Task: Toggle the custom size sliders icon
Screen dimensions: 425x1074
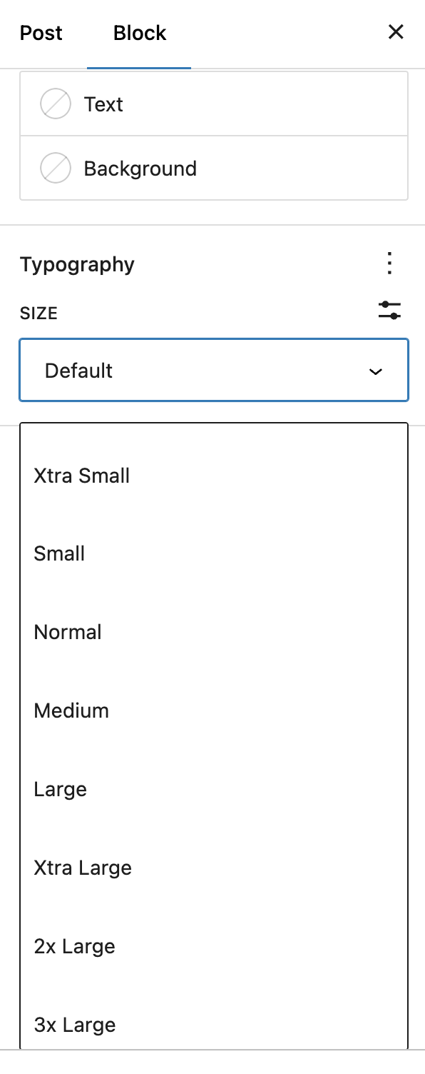Action: (x=389, y=311)
